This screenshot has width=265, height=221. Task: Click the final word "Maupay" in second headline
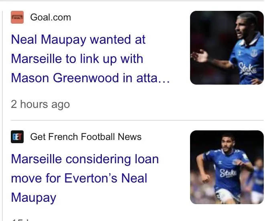coord(33,197)
